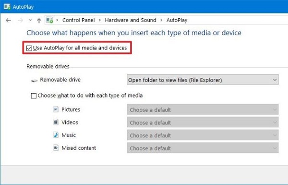Click the Mixed content label
The width and height of the screenshot is (288, 185).
pos(79,148)
